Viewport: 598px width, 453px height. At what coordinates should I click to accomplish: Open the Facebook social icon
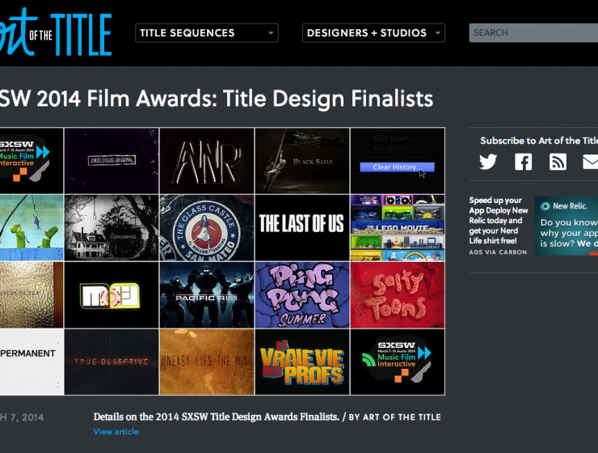pyautogui.click(x=524, y=162)
